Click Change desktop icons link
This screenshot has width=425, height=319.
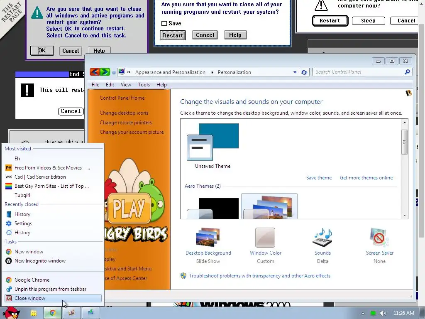pyautogui.click(x=124, y=113)
